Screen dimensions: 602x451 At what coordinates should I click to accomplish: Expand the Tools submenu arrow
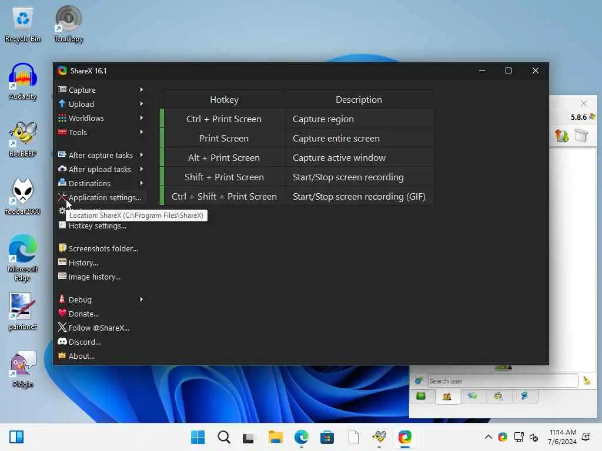141,132
